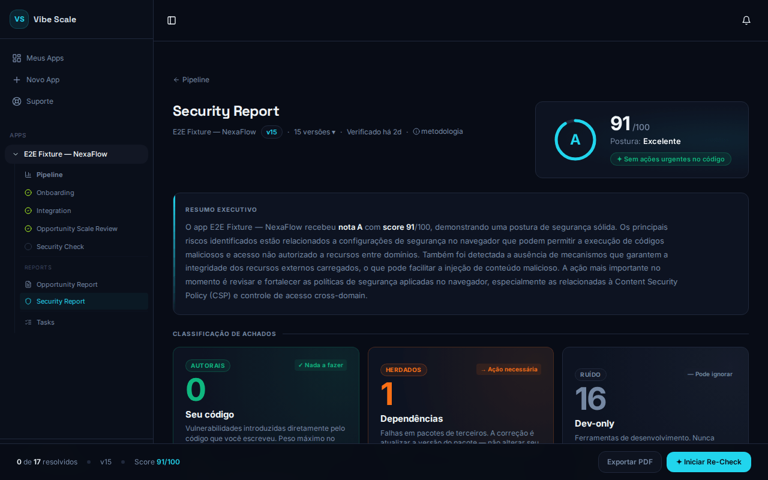Click the Opportunity Scale Review check icon
768x480 pixels.
[28, 229]
